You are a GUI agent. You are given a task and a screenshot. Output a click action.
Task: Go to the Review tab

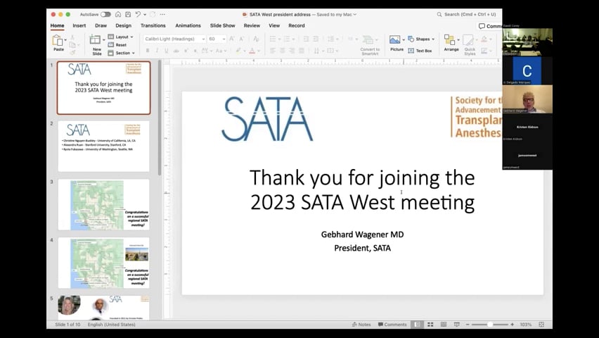[252, 25]
